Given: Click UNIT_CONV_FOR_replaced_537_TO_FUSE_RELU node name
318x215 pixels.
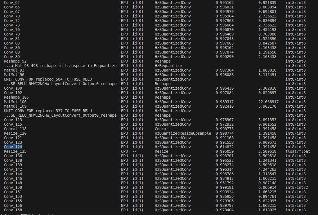Looking at the screenshot, I should (x=48, y=111).
